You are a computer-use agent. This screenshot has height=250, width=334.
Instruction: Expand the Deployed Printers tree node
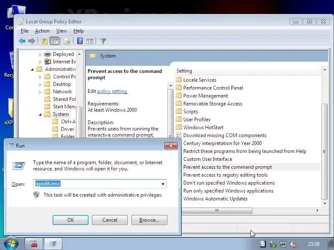40,55
